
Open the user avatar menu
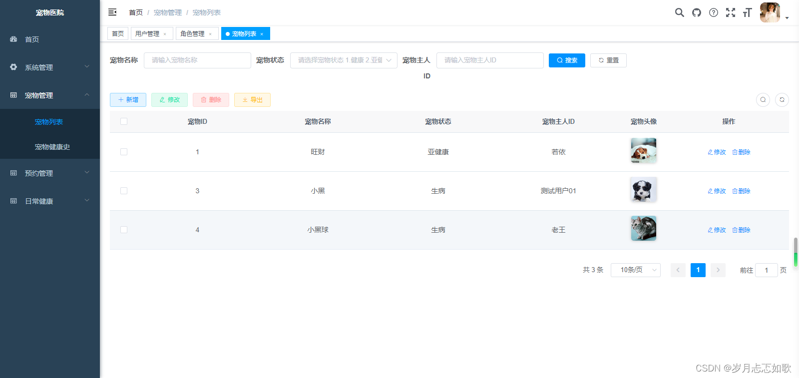pyautogui.click(x=770, y=12)
